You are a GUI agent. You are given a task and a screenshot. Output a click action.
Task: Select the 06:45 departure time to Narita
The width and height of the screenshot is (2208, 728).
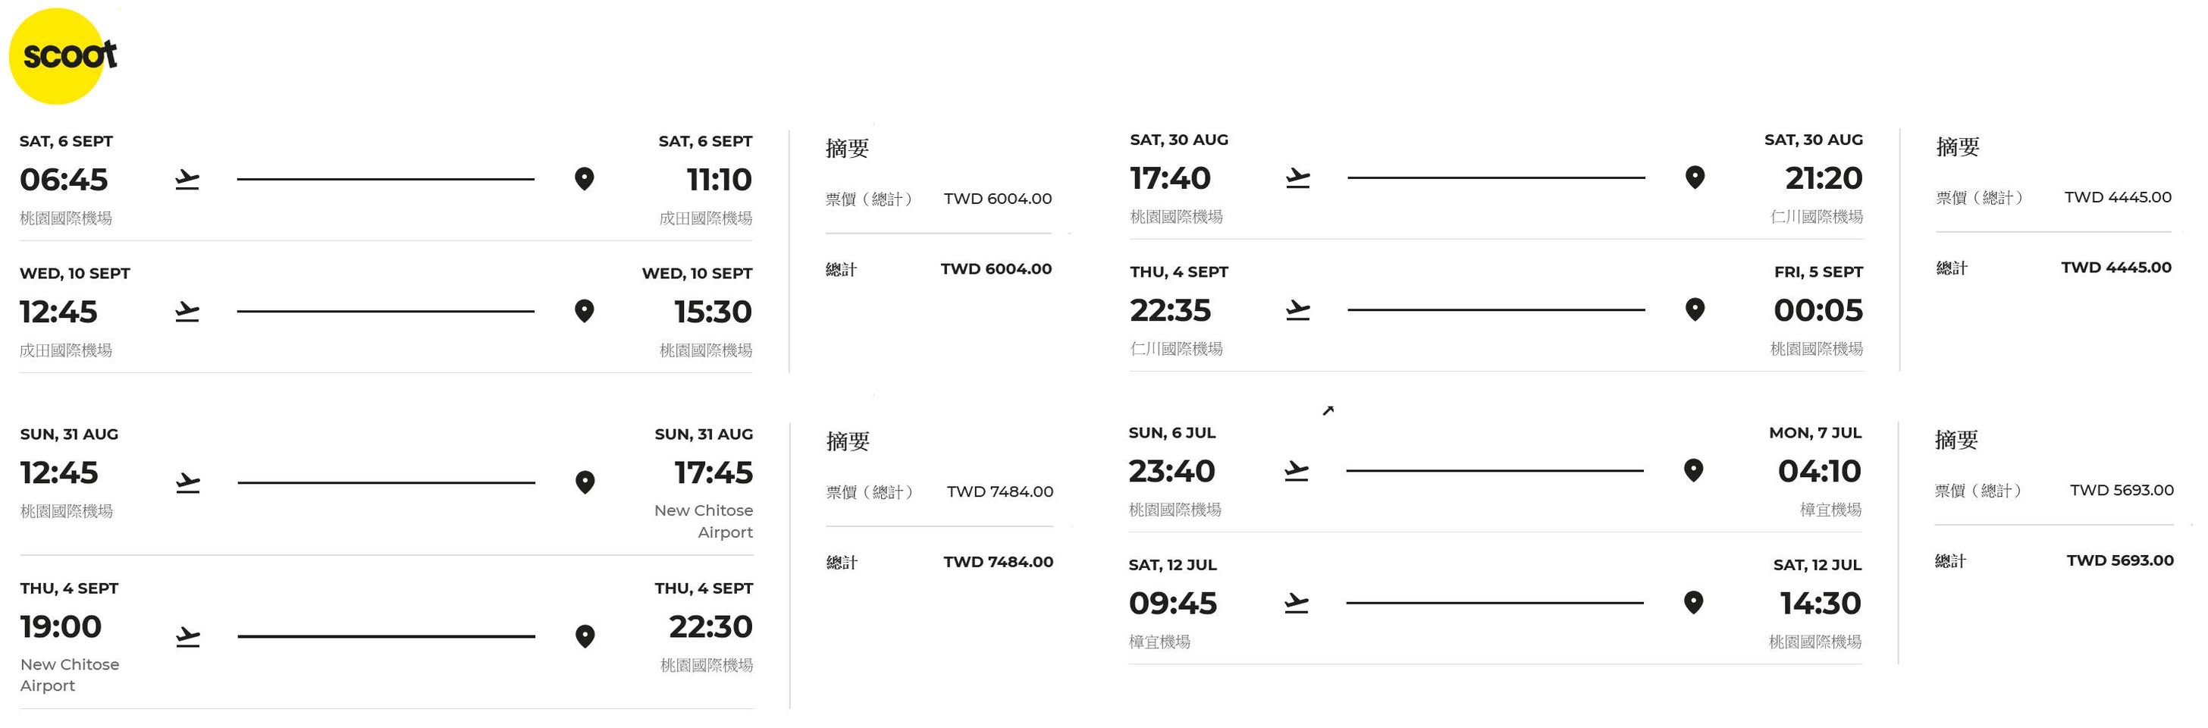(x=64, y=180)
